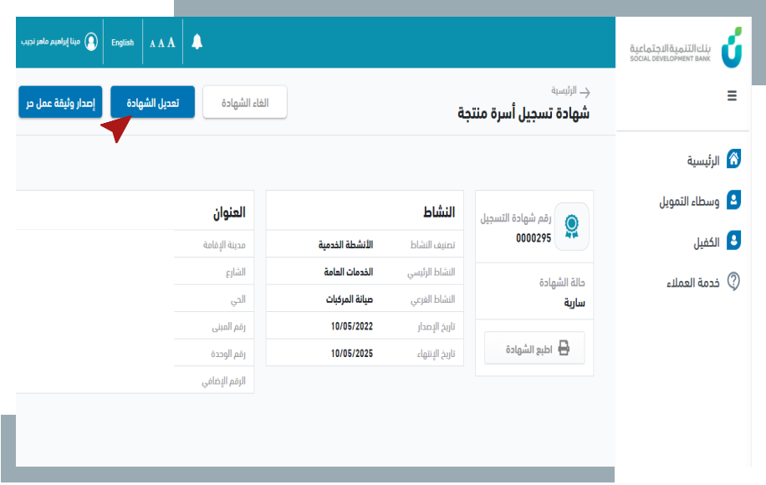Click the تصنيف النشاط label

point(432,245)
